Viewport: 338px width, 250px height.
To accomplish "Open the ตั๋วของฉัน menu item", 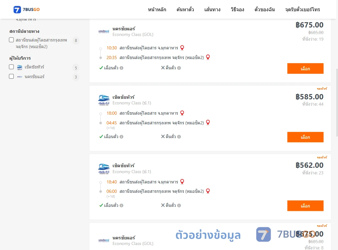I will pyautogui.click(x=264, y=9).
